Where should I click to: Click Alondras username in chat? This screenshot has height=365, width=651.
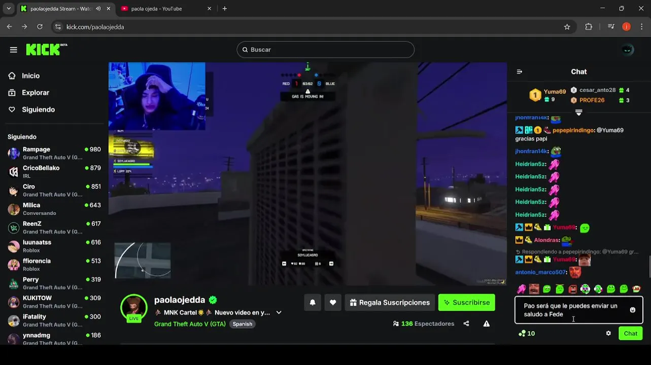[546, 240]
